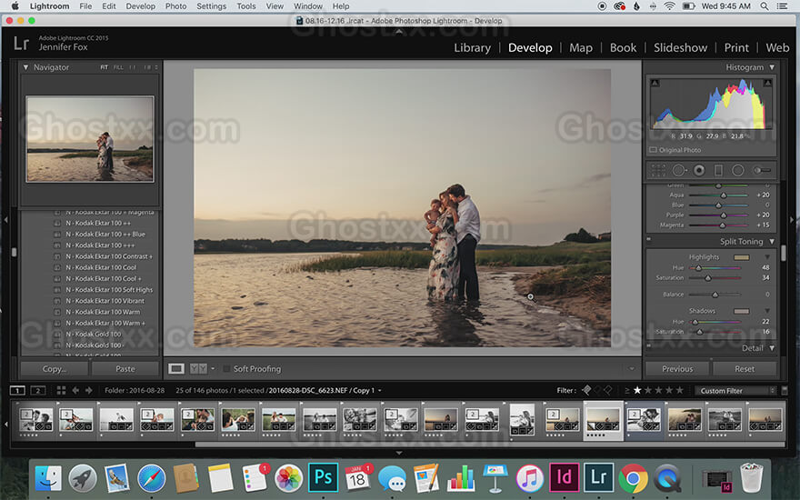Click the Shadows color swatch
The image size is (800, 500).
click(x=741, y=311)
